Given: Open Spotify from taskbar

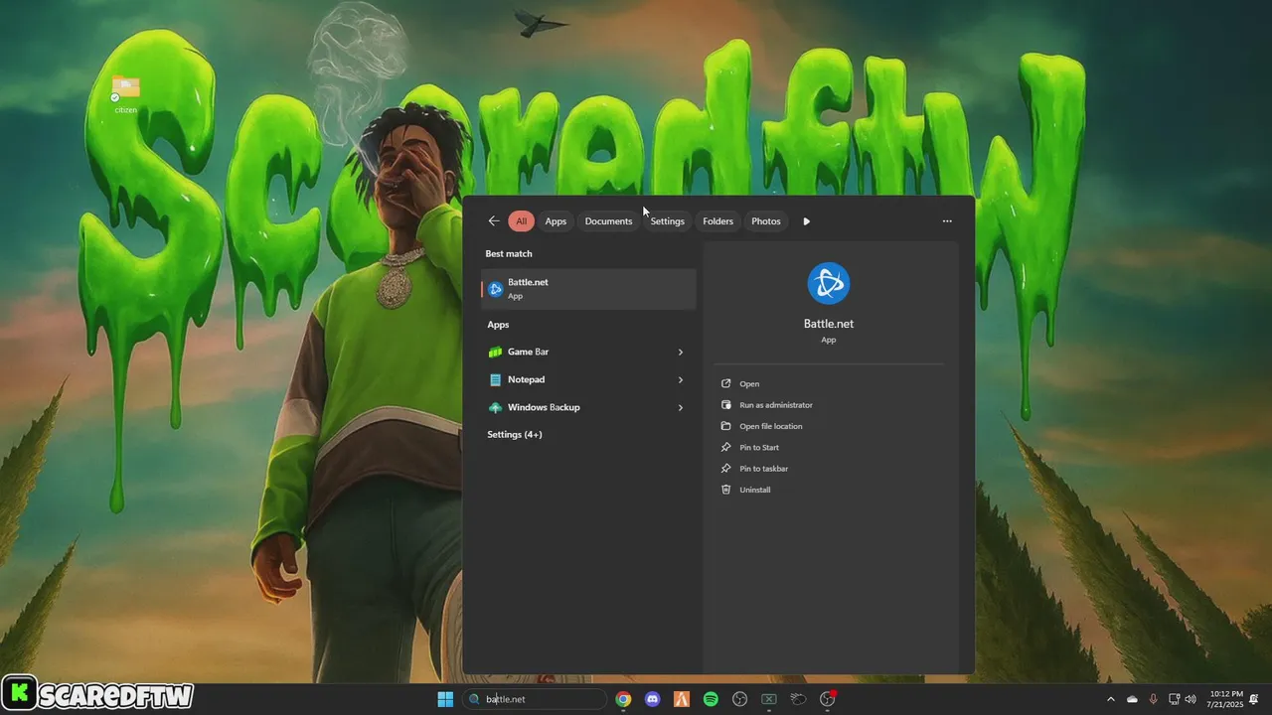Looking at the screenshot, I should [711, 699].
